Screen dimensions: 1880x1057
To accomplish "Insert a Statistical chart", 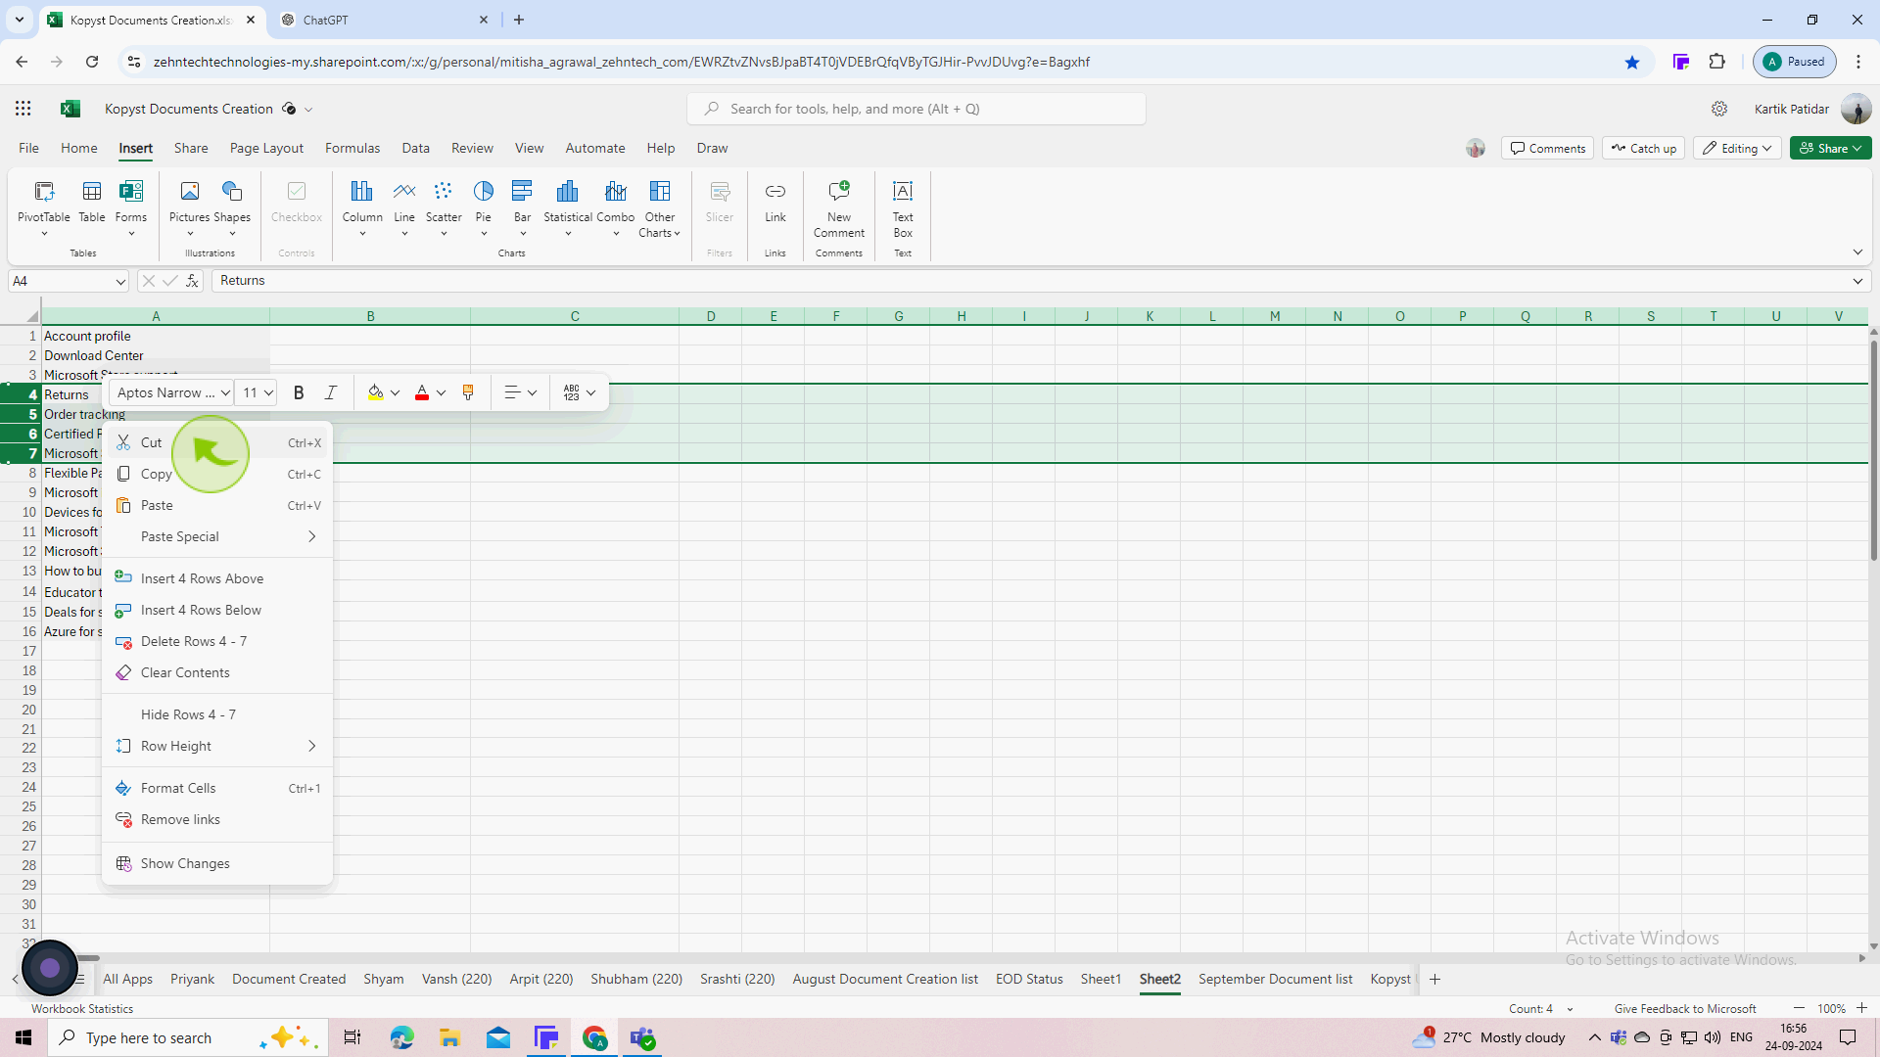I will (568, 207).
